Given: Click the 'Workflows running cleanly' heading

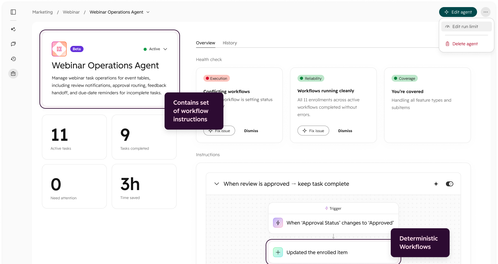Looking at the screenshot, I should point(326,91).
